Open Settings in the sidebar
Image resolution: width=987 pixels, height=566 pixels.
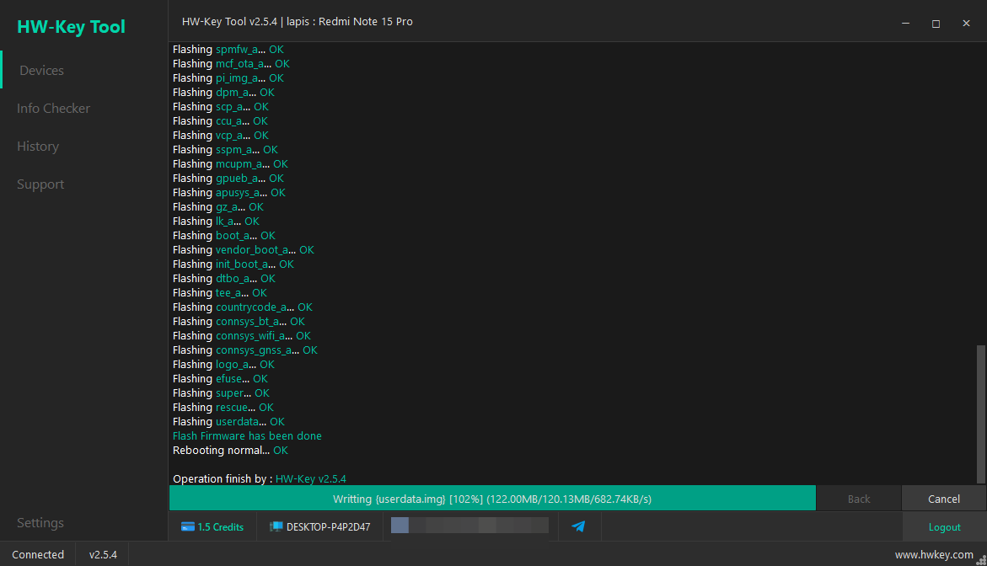pos(40,522)
